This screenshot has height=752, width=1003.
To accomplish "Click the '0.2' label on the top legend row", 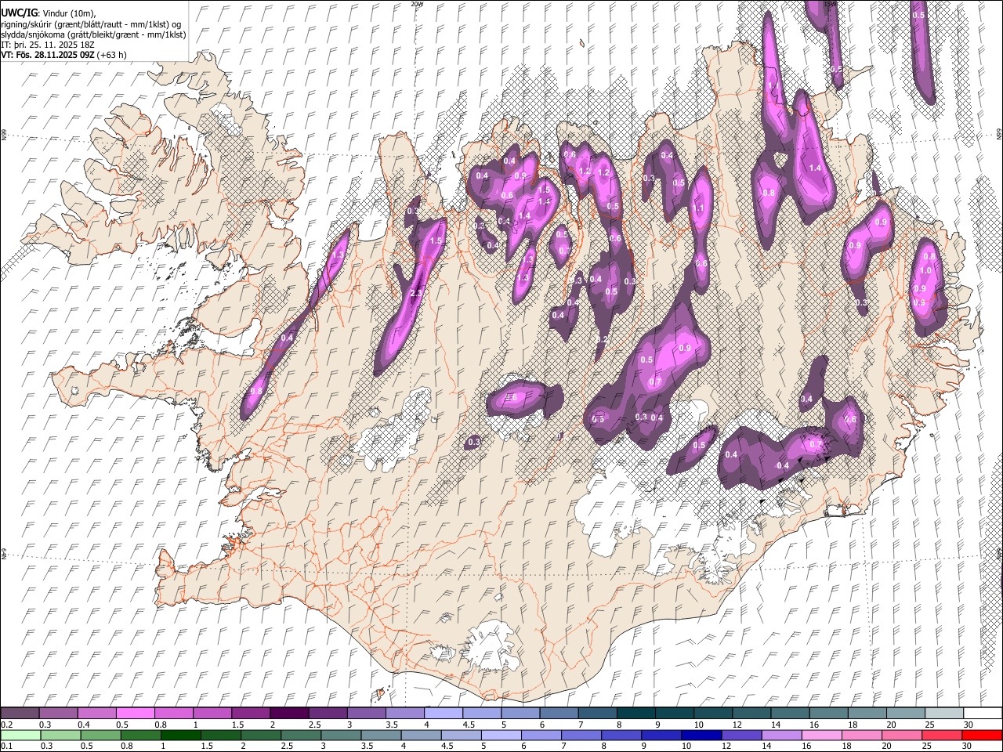I will pyautogui.click(x=6, y=725).
